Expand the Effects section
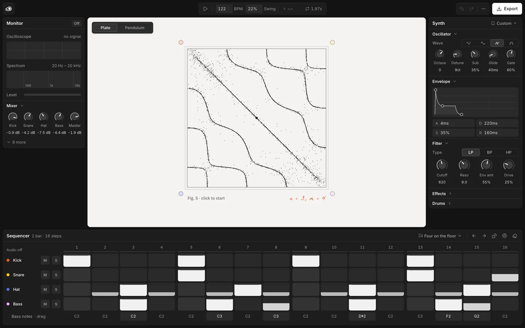 click(442, 194)
